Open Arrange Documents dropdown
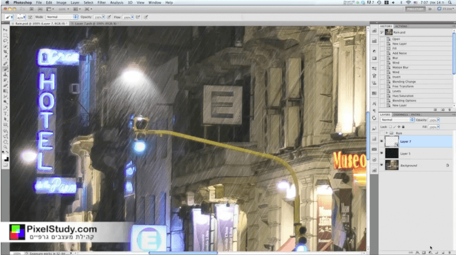456x255 pixels. [x=77, y=9]
